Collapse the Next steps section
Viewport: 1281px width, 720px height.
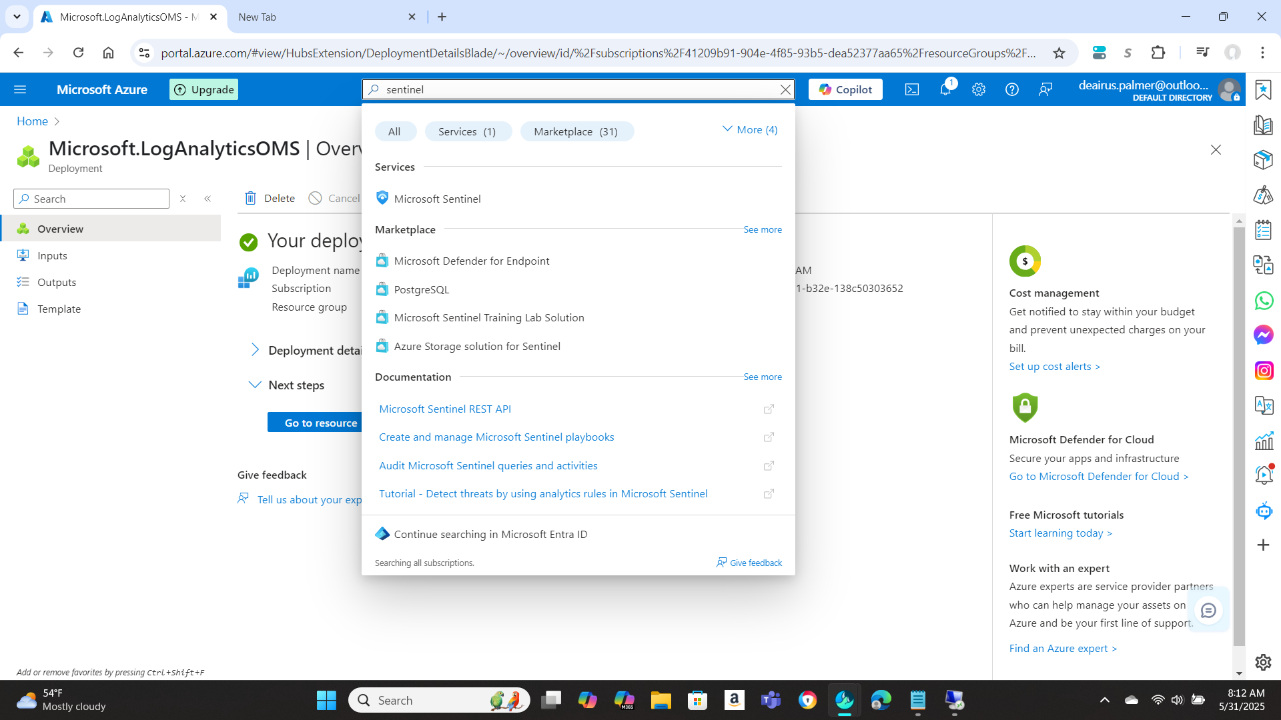coord(255,385)
